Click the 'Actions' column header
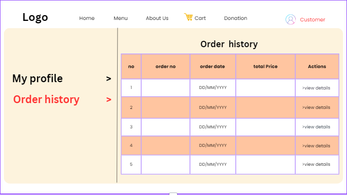 point(317,67)
